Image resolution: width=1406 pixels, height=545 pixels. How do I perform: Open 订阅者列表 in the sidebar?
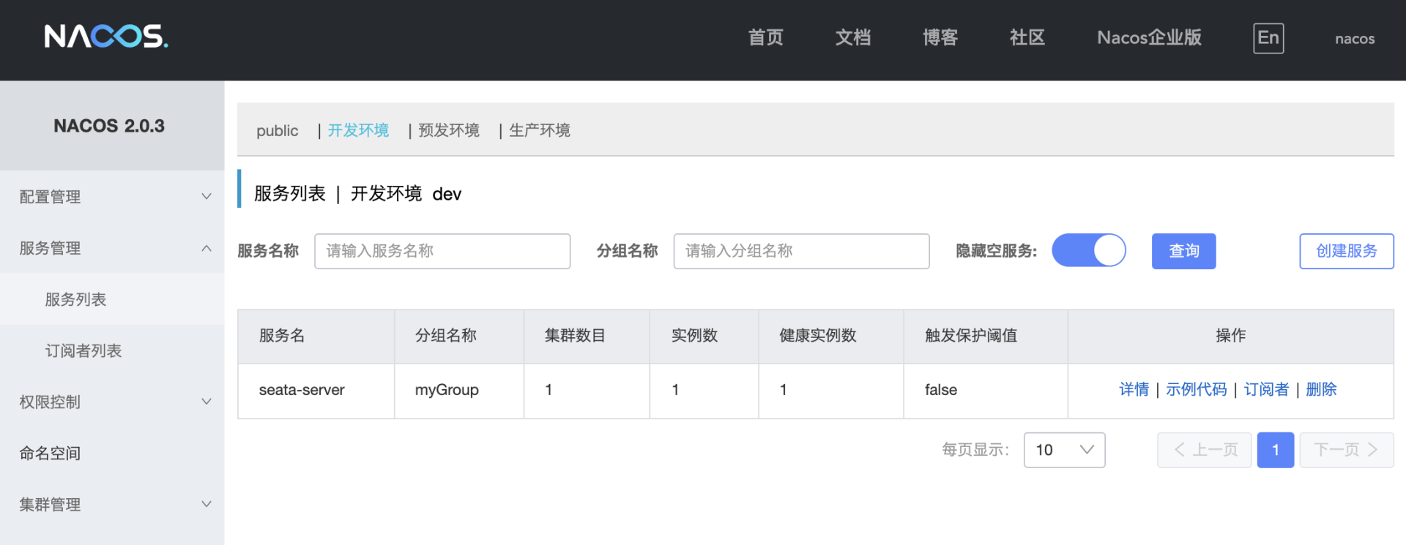83,350
